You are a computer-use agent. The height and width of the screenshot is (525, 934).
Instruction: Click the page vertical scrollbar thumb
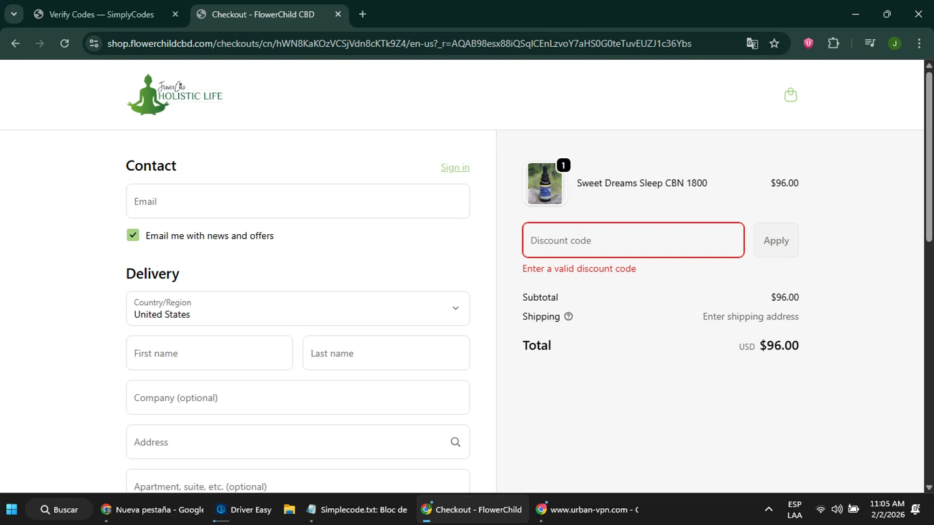(929, 156)
